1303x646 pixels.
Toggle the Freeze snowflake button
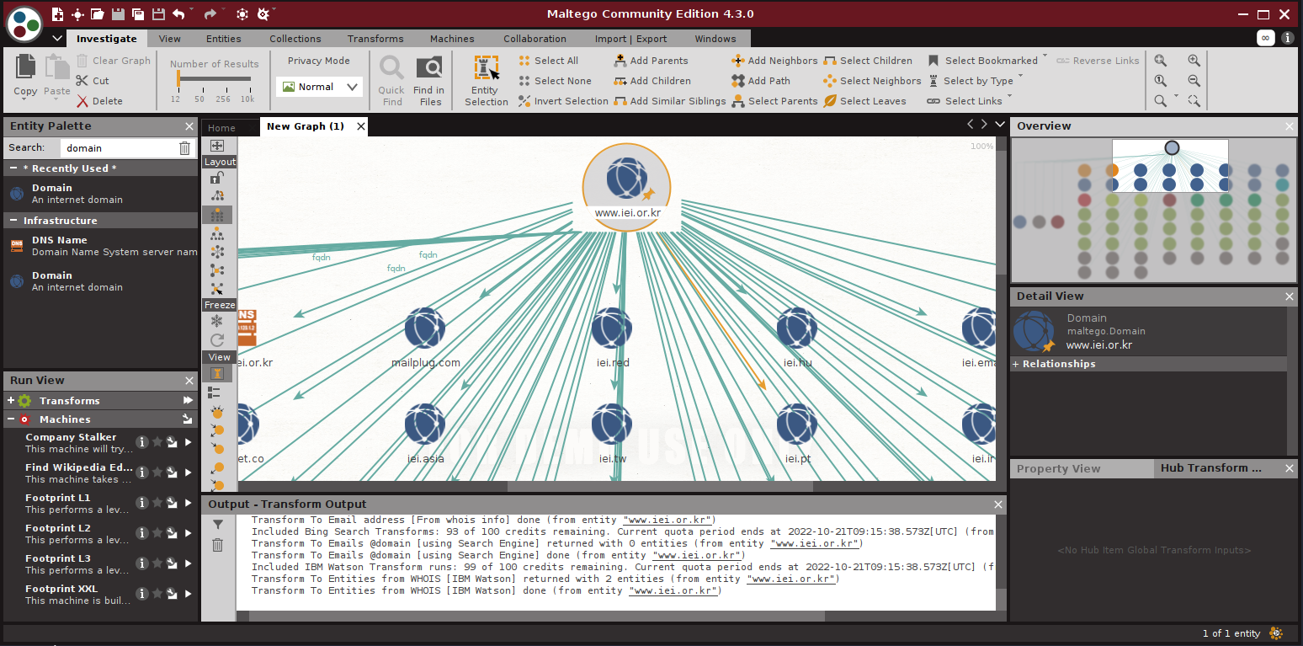[x=217, y=321]
